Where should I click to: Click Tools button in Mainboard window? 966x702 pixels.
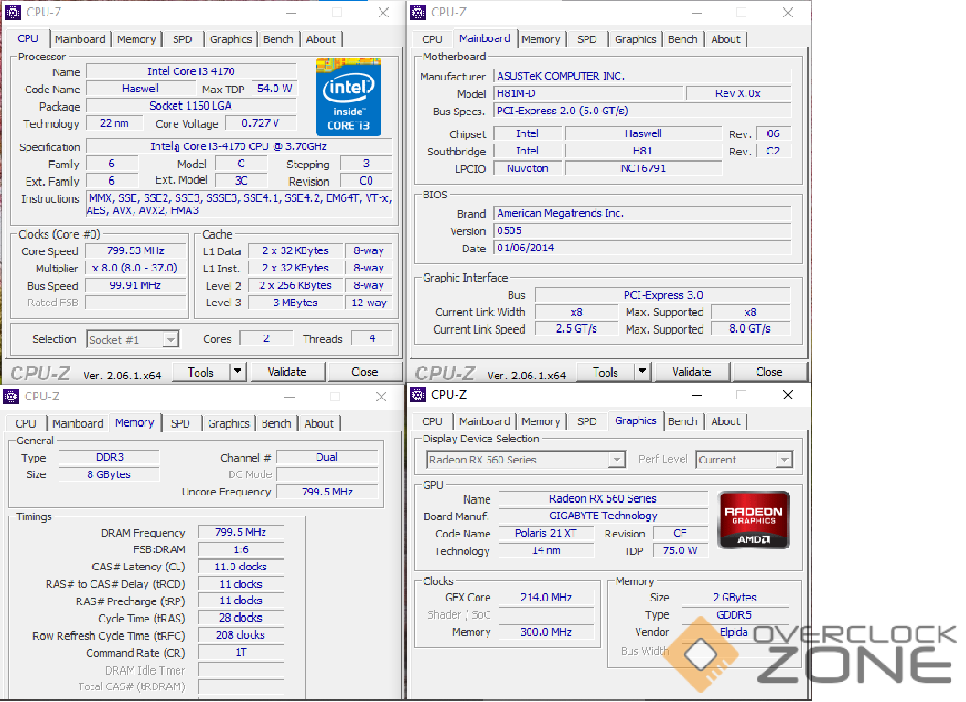coord(606,372)
